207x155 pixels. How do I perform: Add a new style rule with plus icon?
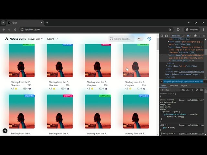click(192, 90)
